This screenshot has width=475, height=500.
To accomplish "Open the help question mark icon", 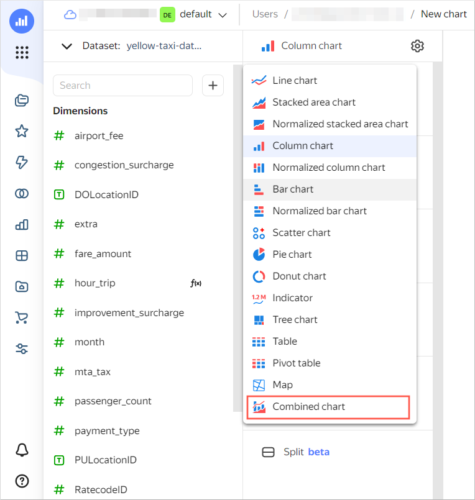I will [x=22, y=481].
